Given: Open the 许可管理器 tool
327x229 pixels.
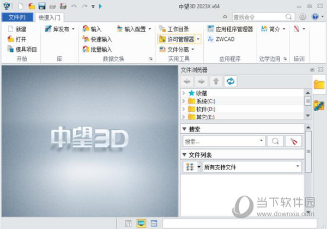Looking at the screenshot, I should pos(177,39).
